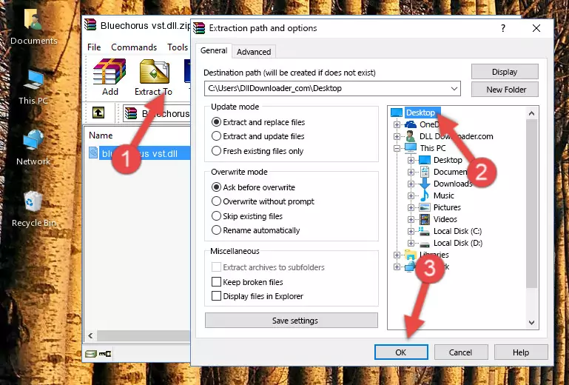The image size is (569, 385).
Task: Select This PC node in folder tree
Action: coord(433,148)
